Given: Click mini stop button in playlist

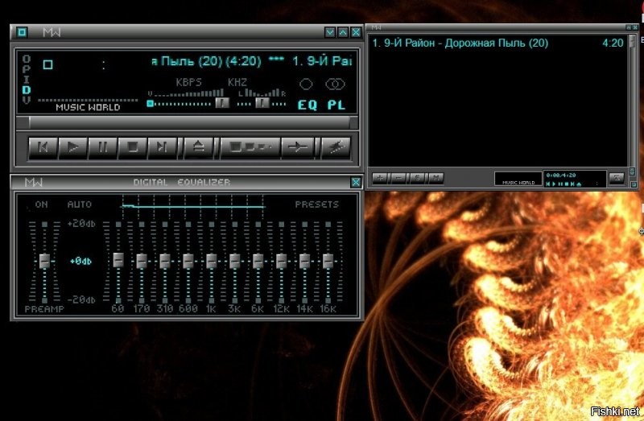Looking at the screenshot, I should point(567,184).
